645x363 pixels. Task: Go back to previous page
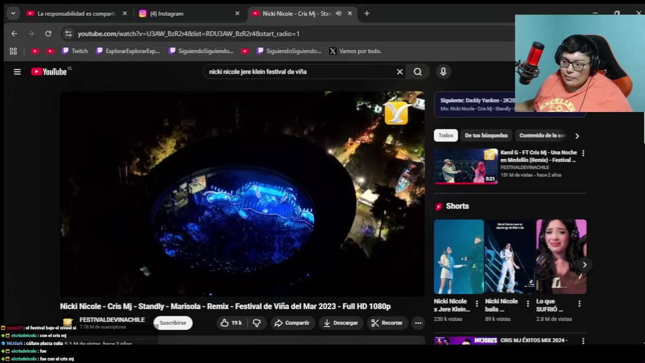tap(14, 34)
